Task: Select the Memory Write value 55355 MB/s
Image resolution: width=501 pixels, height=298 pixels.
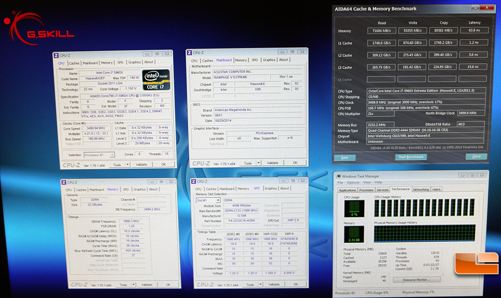Action: (412, 31)
